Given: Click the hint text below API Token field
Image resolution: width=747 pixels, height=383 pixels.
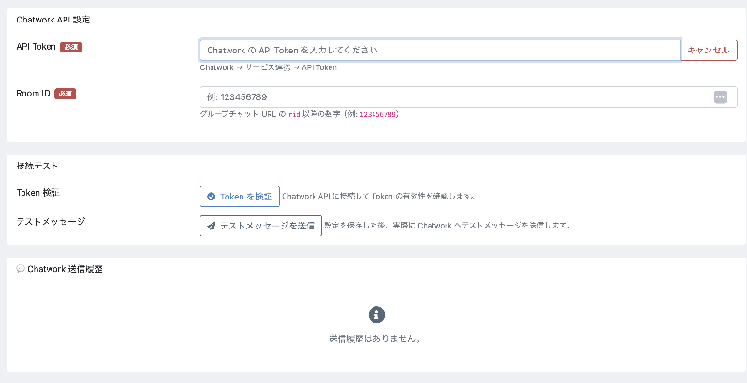Looking at the screenshot, I should click(269, 67).
